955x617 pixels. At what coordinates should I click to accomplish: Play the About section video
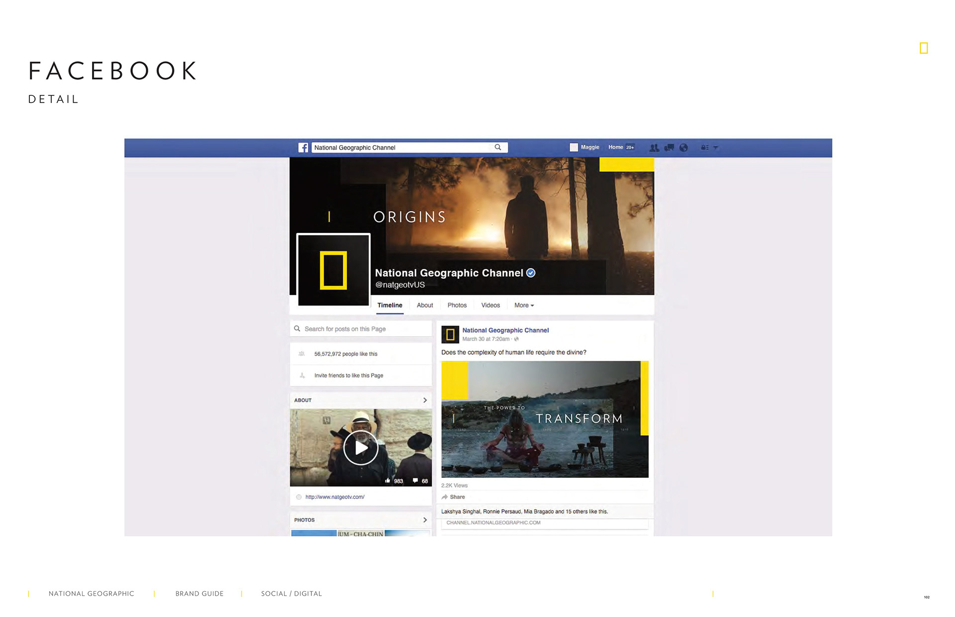(x=361, y=448)
